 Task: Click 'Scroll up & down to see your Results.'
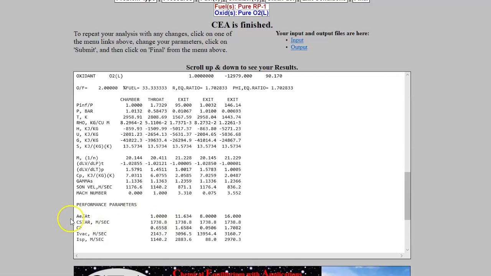tap(242, 67)
